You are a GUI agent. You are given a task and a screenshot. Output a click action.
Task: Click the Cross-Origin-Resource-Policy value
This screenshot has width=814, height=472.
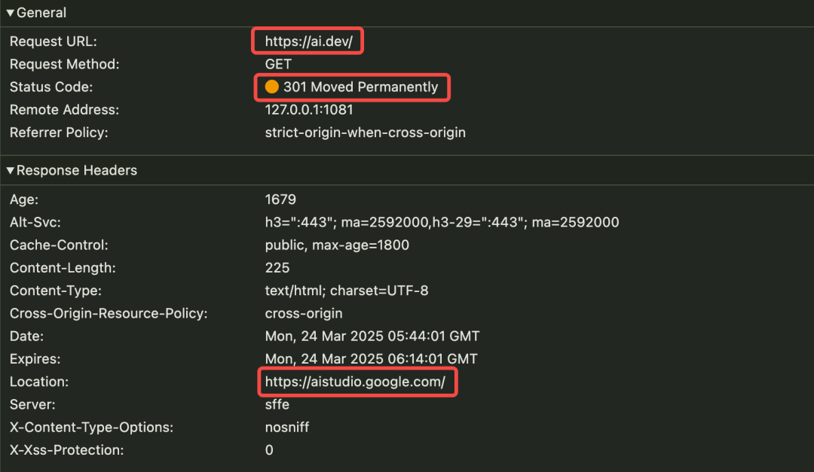(x=304, y=313)
